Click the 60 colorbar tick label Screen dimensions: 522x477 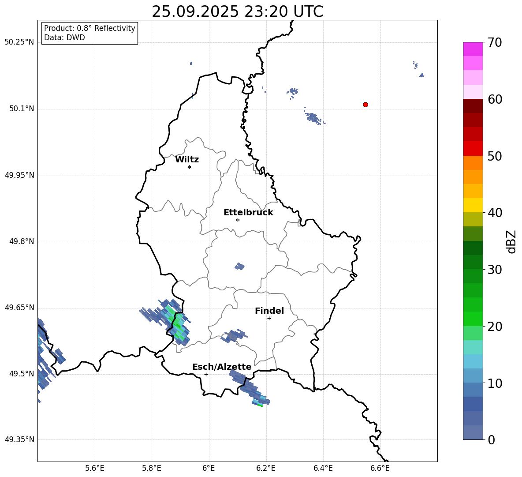point(495,99)
